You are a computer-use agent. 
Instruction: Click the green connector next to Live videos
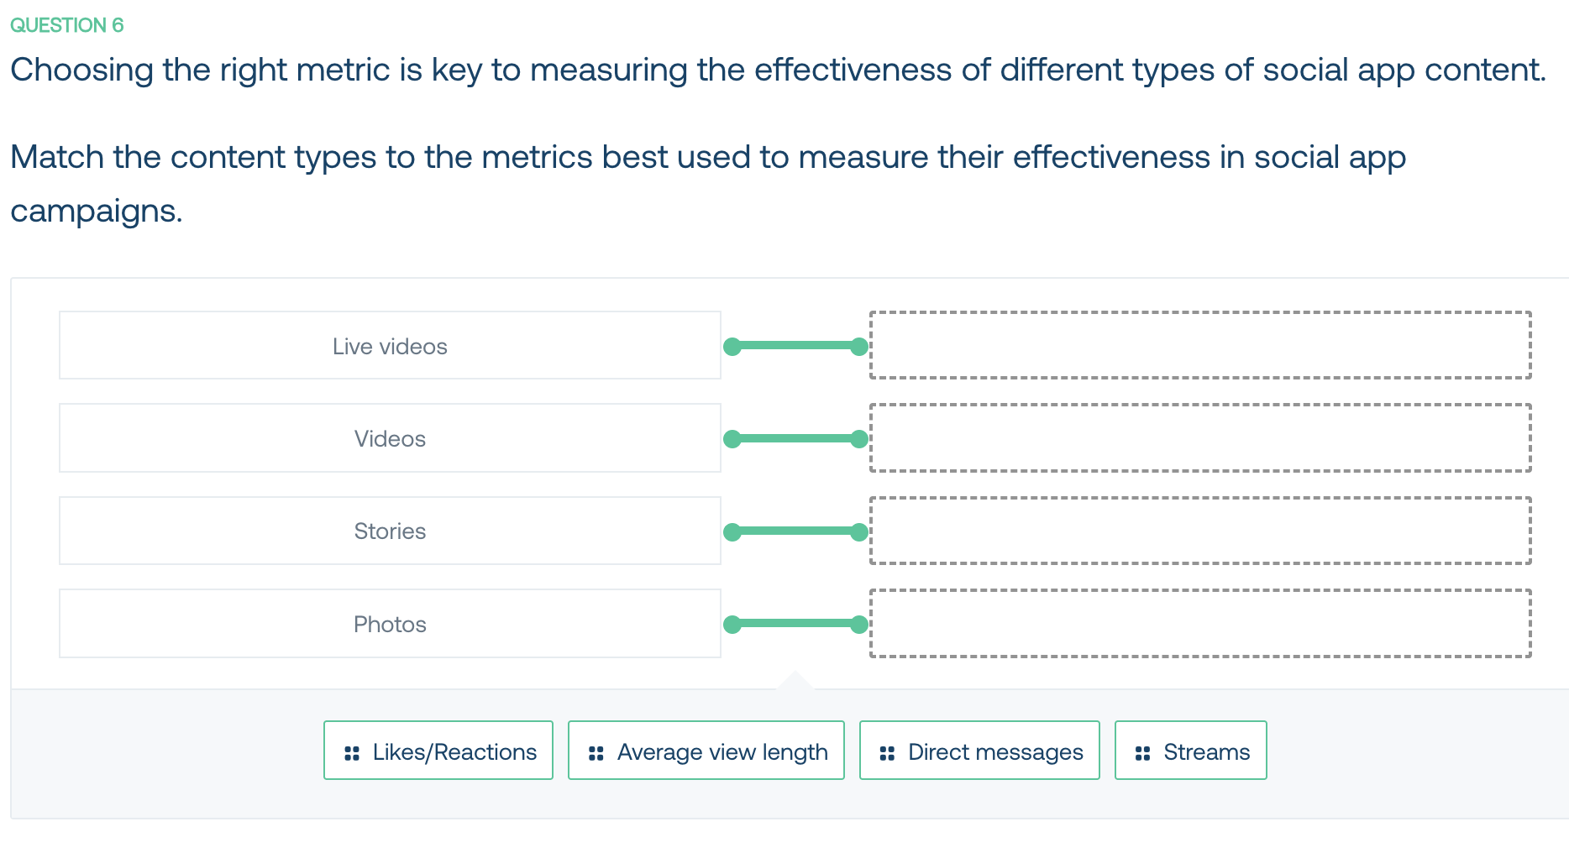click(x=795, y=346)
